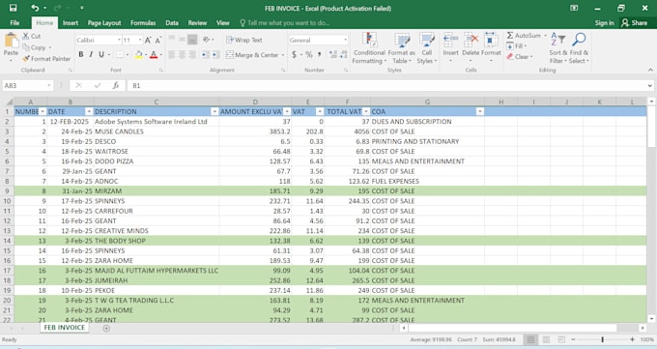Image resolution: width=657 pixels, height=349 pixels.
Task: Open the TOTAL VAT column filter dropdown
Action: (x=366, y=111)
